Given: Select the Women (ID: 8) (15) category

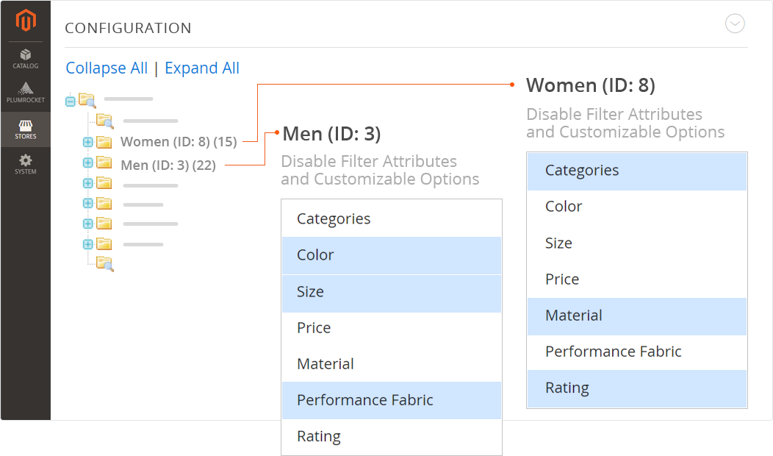Looking at the screenshot, I should tap(179, 142).
